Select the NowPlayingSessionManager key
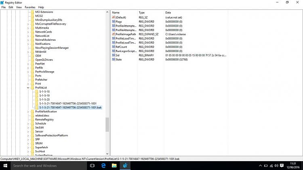This screenshot has height=170, width=303. (52, 48)
